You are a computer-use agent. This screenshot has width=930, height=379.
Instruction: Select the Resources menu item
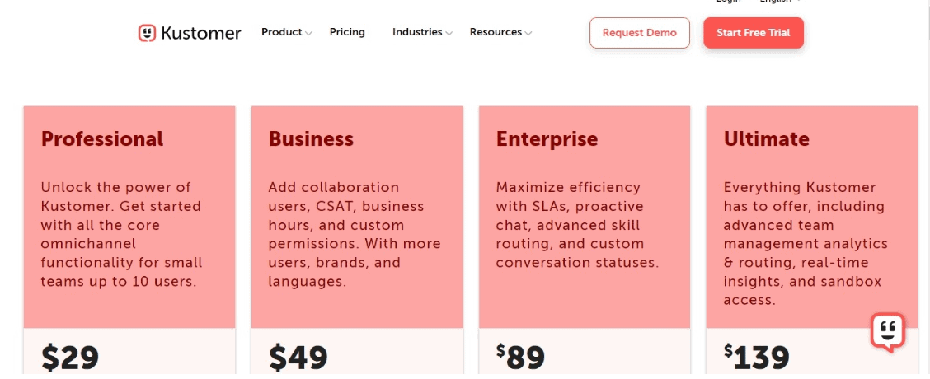pos(496,32)
